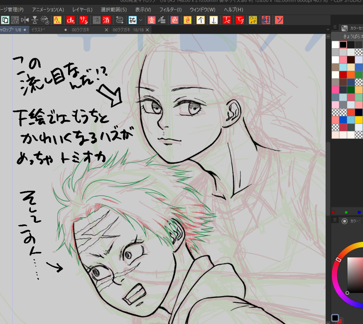Image resolution: width=363 pixels, height=324 pixels.
Task: Pick the royal blue swatch
Action: point(343,120)
